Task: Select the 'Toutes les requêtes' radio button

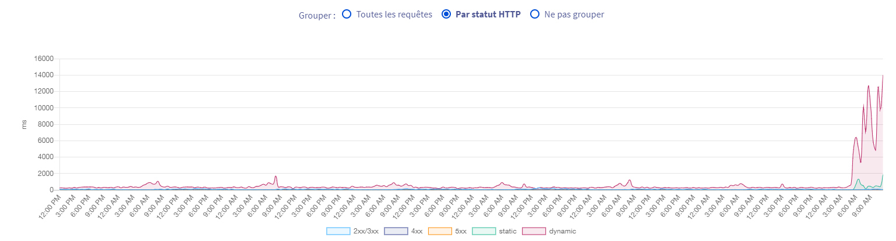Action: [347, 14]
